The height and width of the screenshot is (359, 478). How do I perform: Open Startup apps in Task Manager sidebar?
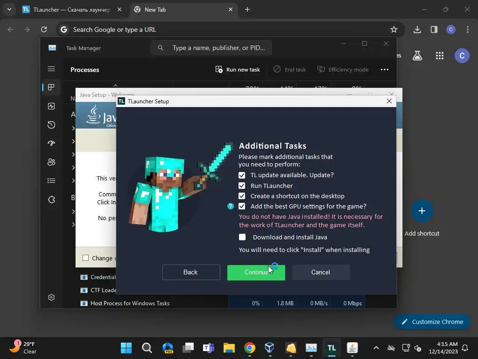(51, 143)
